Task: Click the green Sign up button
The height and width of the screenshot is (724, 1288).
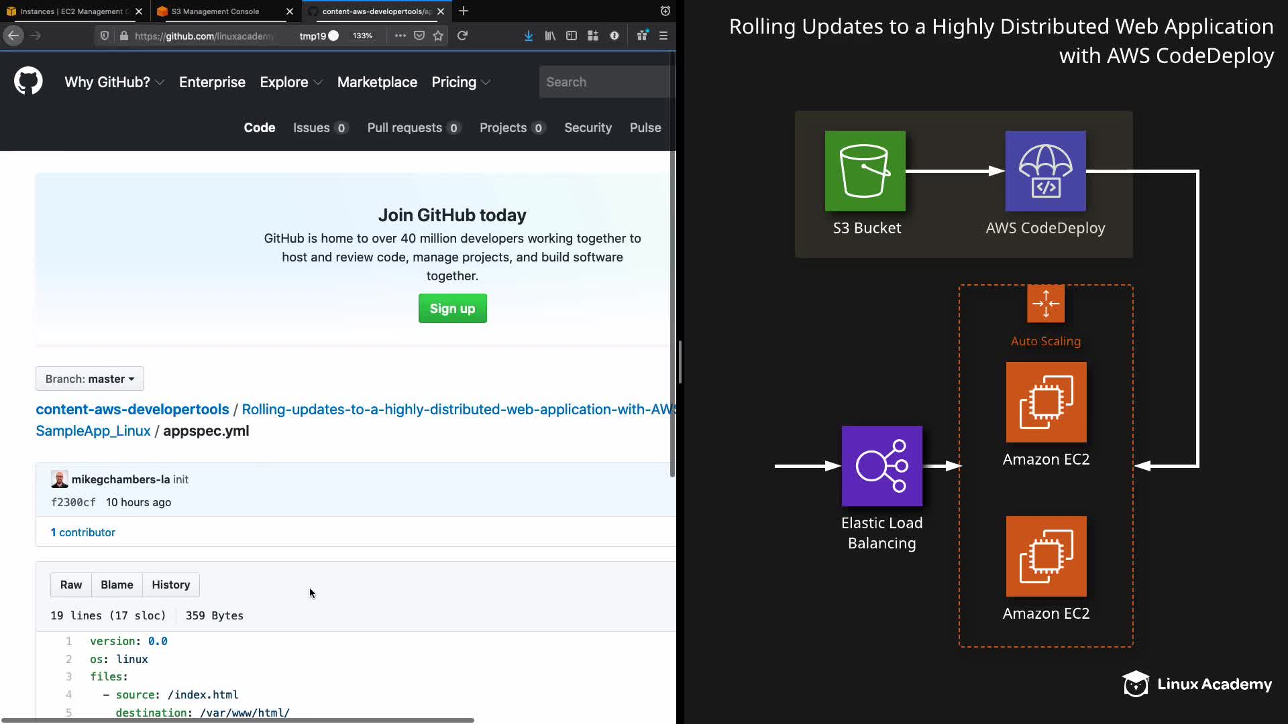Action: 452,308
